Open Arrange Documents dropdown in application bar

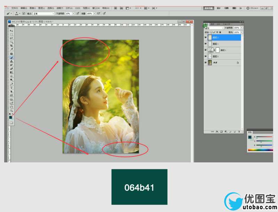(x=146, y=8)
